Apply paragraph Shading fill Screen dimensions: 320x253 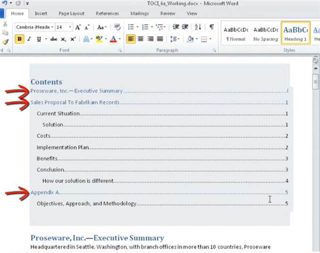pos(190,39)
